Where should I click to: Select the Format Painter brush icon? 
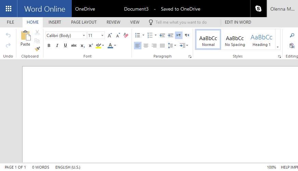coord(37,49)
